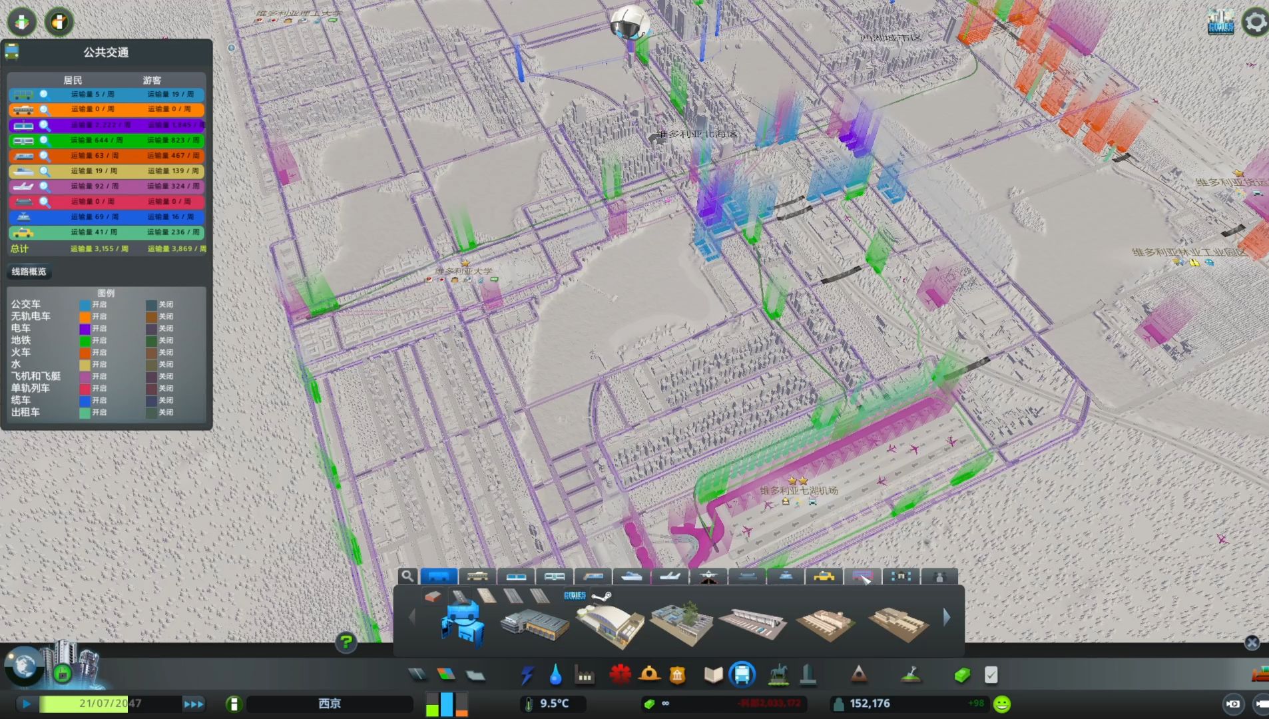
Task: Click the 居民 column header
Action: [x=73, y=81]
